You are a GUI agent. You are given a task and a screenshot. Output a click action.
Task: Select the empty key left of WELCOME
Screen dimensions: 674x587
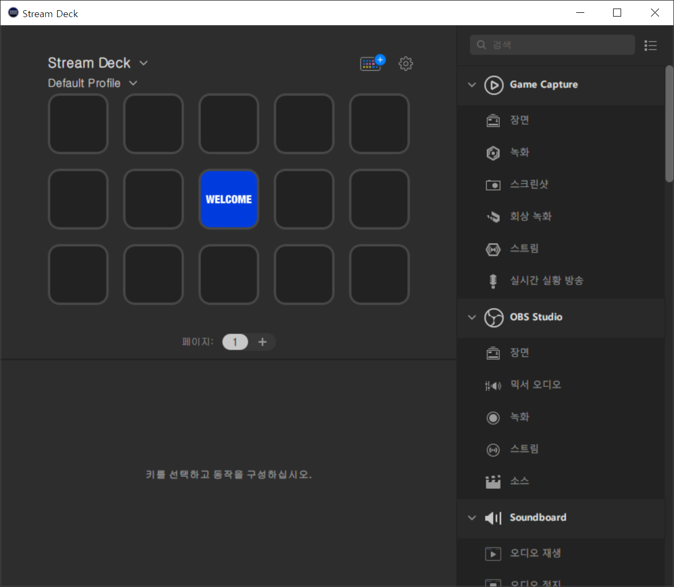[153, 199]
